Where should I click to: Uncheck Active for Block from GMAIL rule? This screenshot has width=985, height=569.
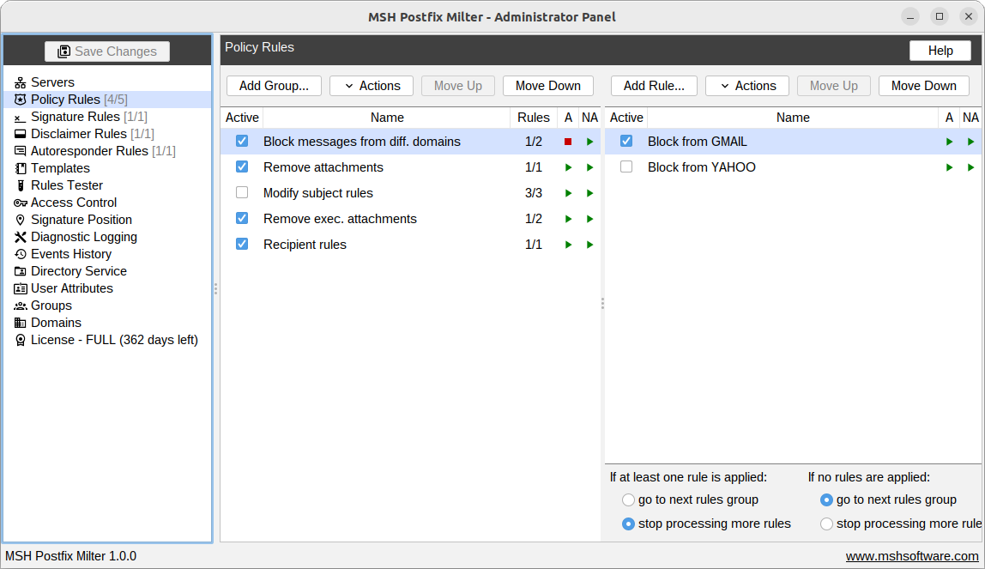click(626, 142)
